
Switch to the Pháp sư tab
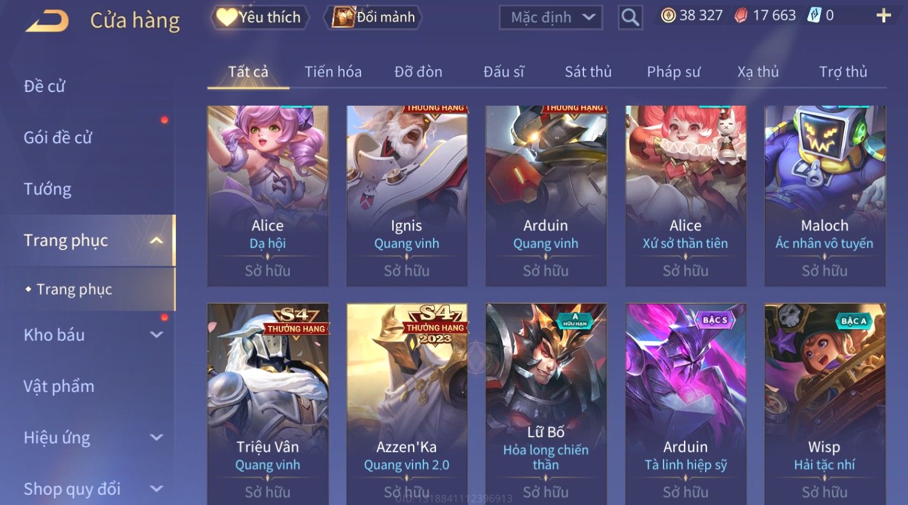click(673, 72)
